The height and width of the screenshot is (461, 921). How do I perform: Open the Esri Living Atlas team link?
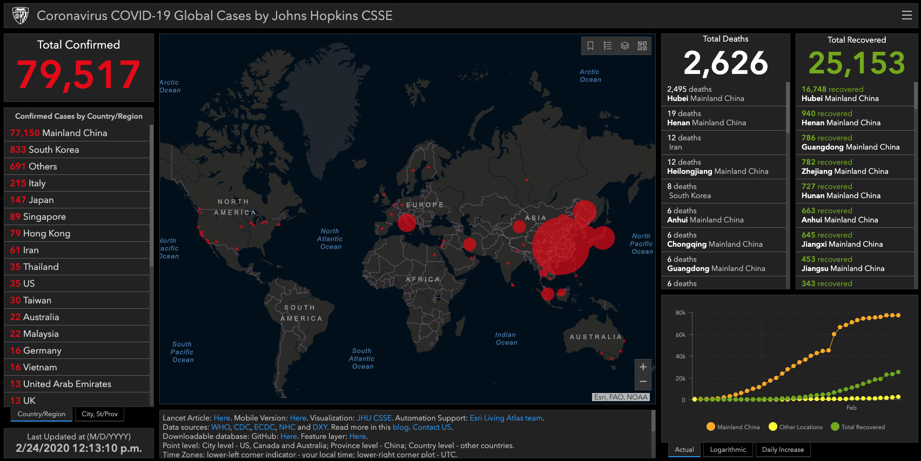click(506, 418)
